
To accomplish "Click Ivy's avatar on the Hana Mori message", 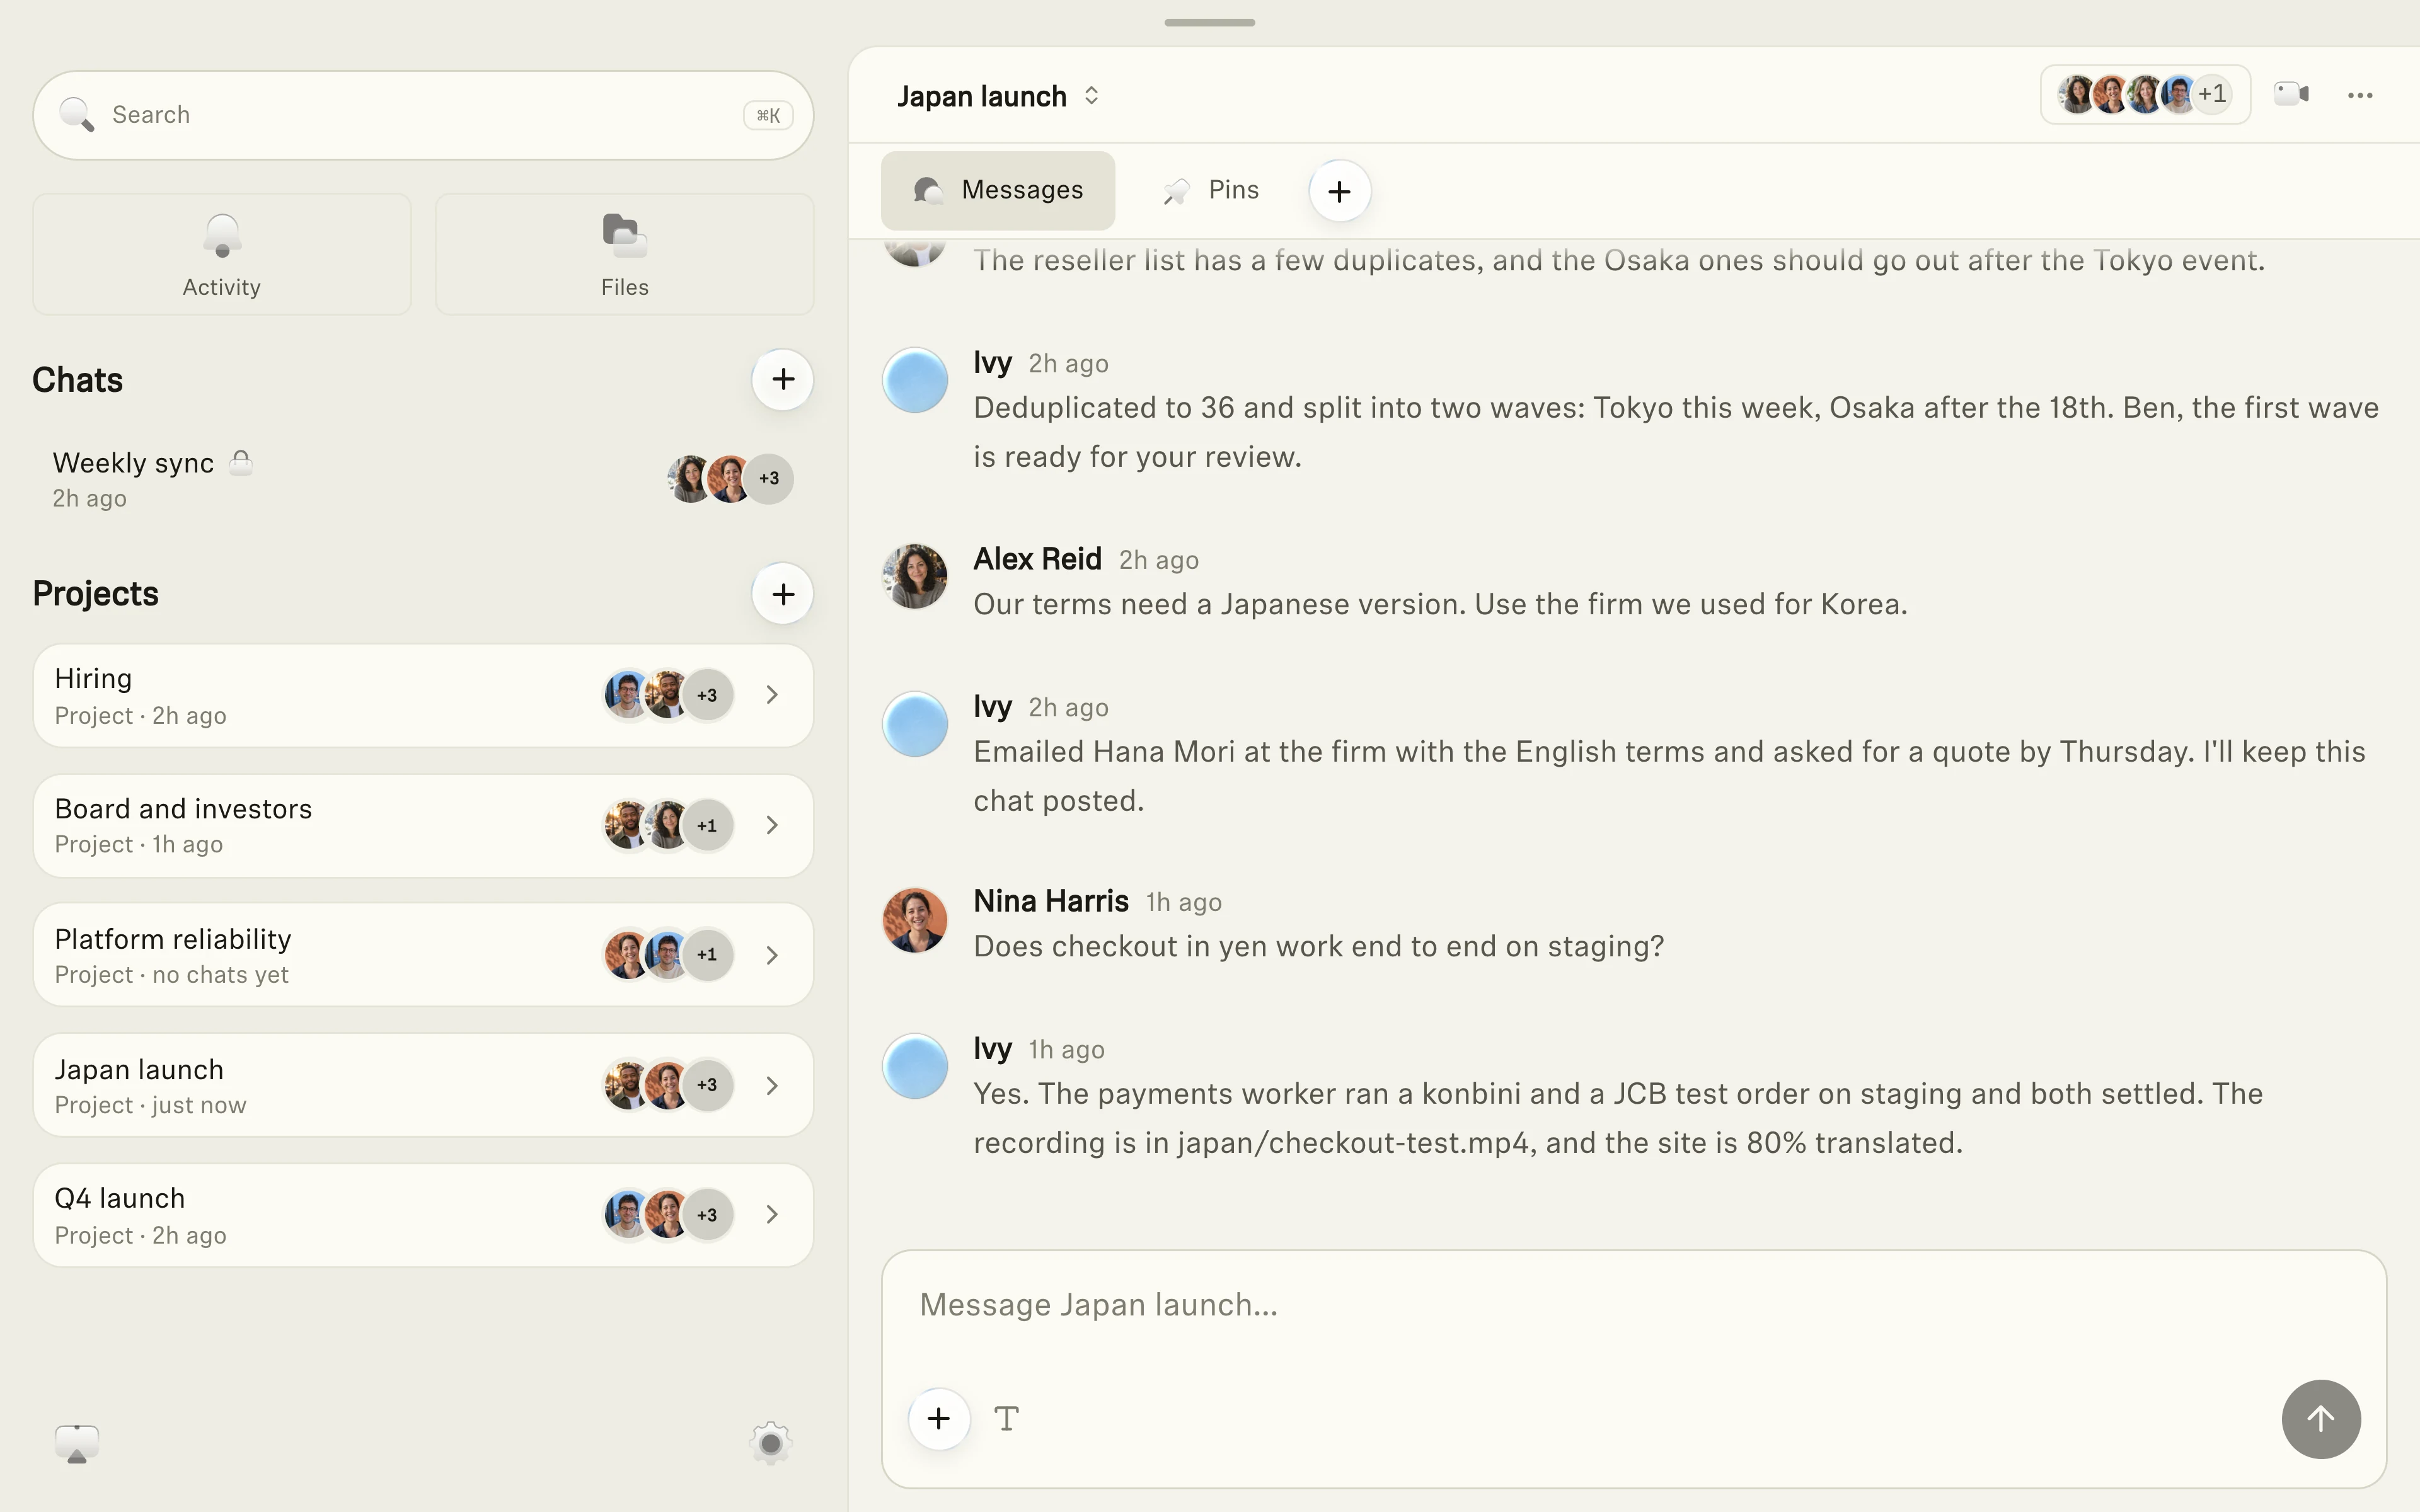I will click(915, 724).
